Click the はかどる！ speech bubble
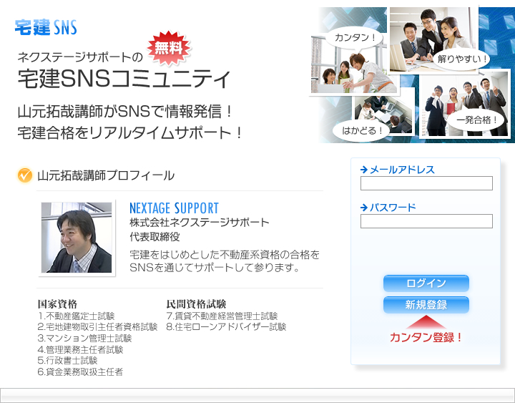This screenshot has width=515, height=403. click(361, 131)
